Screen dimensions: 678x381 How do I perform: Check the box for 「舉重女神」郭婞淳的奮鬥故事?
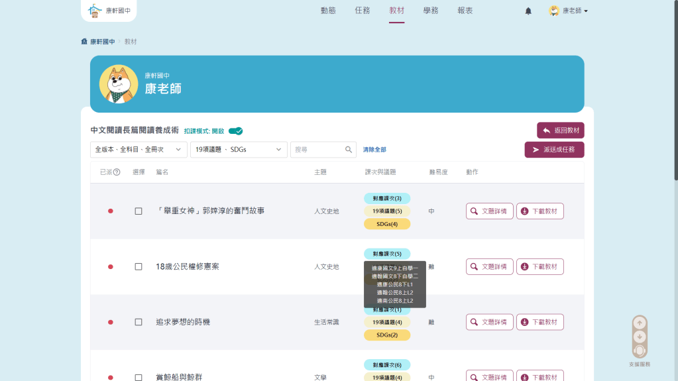tap(139, 211)
